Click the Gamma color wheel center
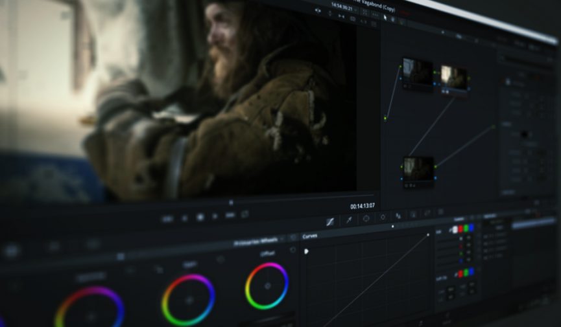 pos(91,316)
